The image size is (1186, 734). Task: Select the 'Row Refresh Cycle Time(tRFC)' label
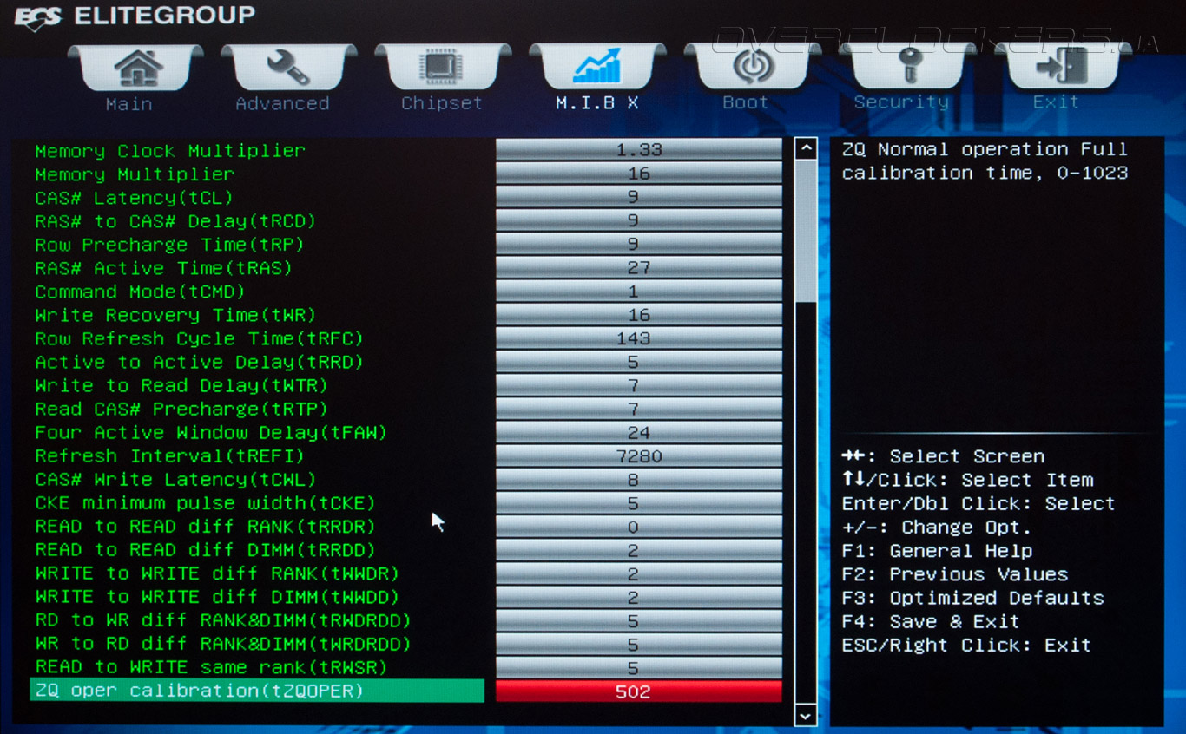tap(199, 338)
